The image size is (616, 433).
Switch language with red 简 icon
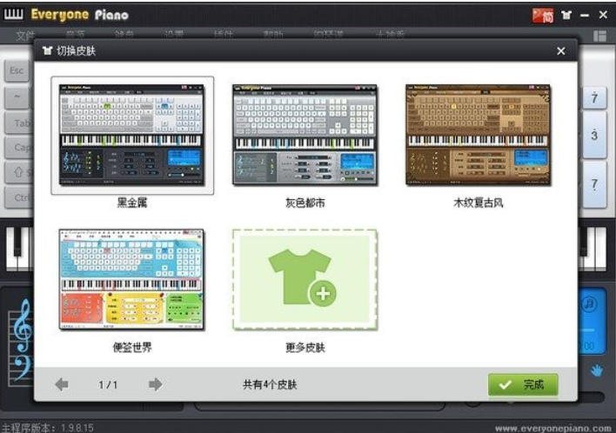[x=543, y=16]
